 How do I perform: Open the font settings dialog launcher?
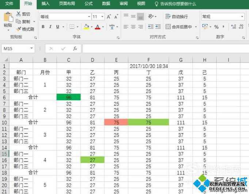(118, 38)
